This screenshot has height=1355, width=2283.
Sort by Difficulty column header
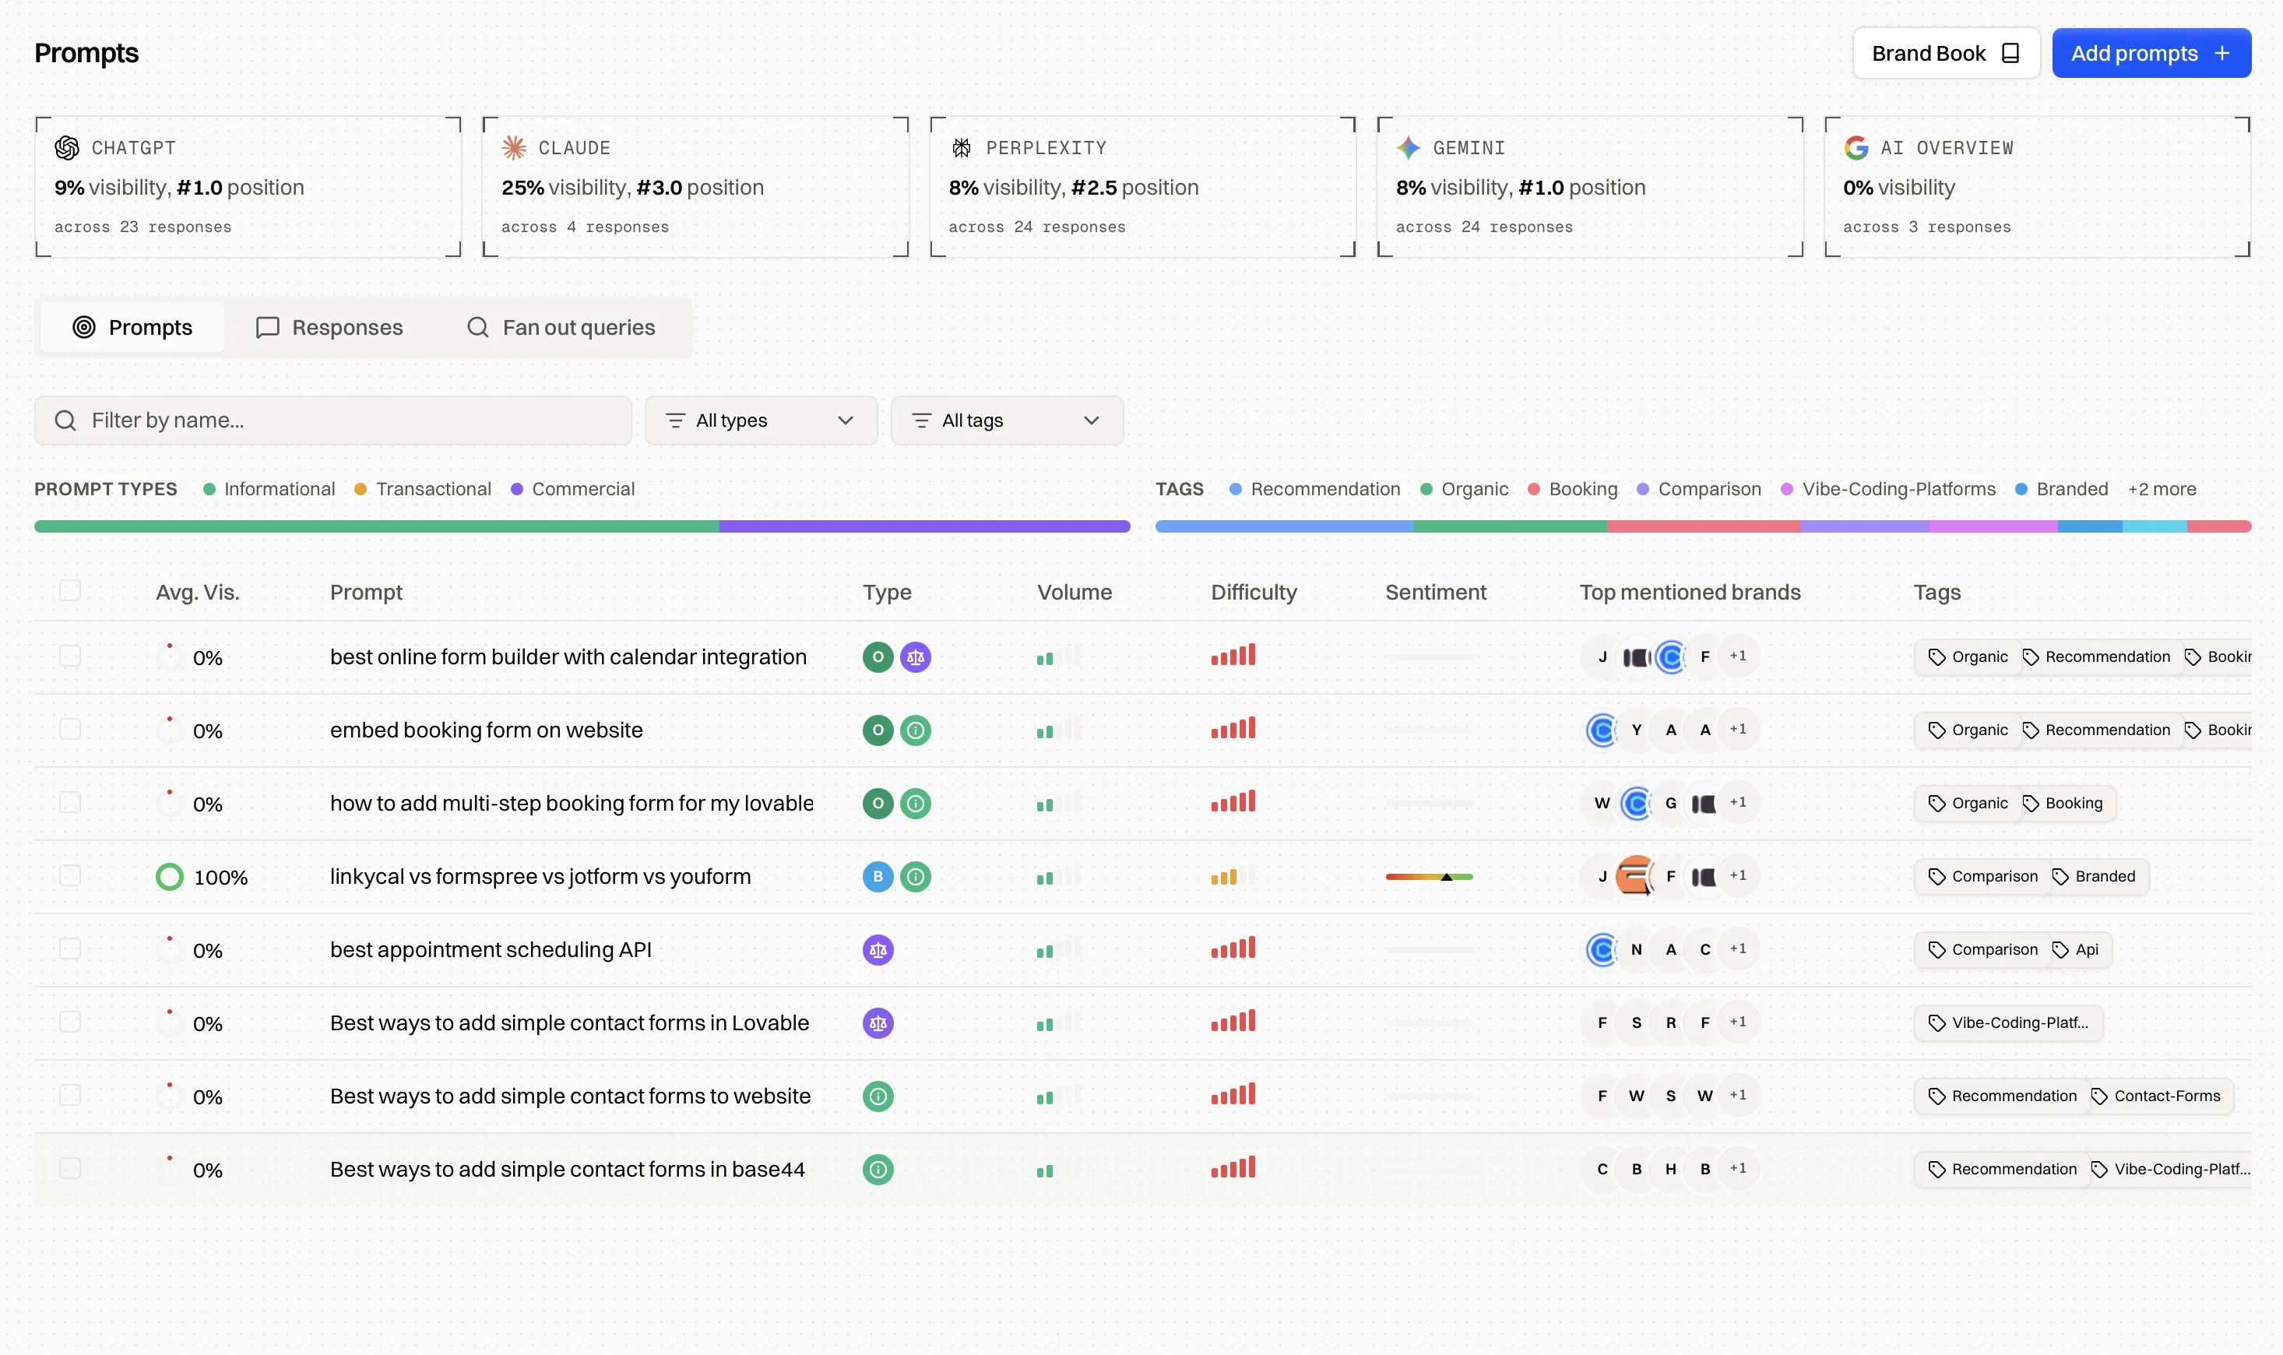1254,592
